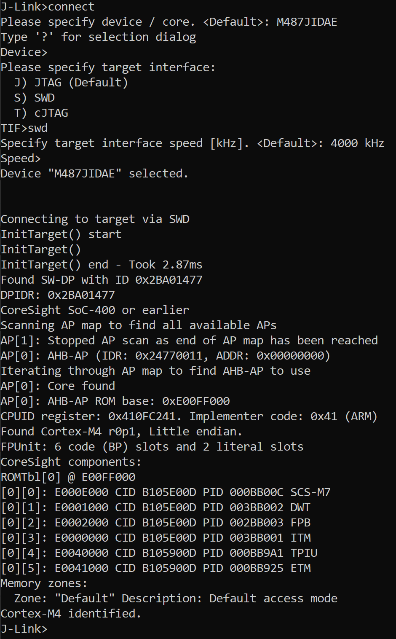Click the DPIDR value 0x2BA01477
The height and width of the screenshot is (639, 396).
tap(81, 295)
